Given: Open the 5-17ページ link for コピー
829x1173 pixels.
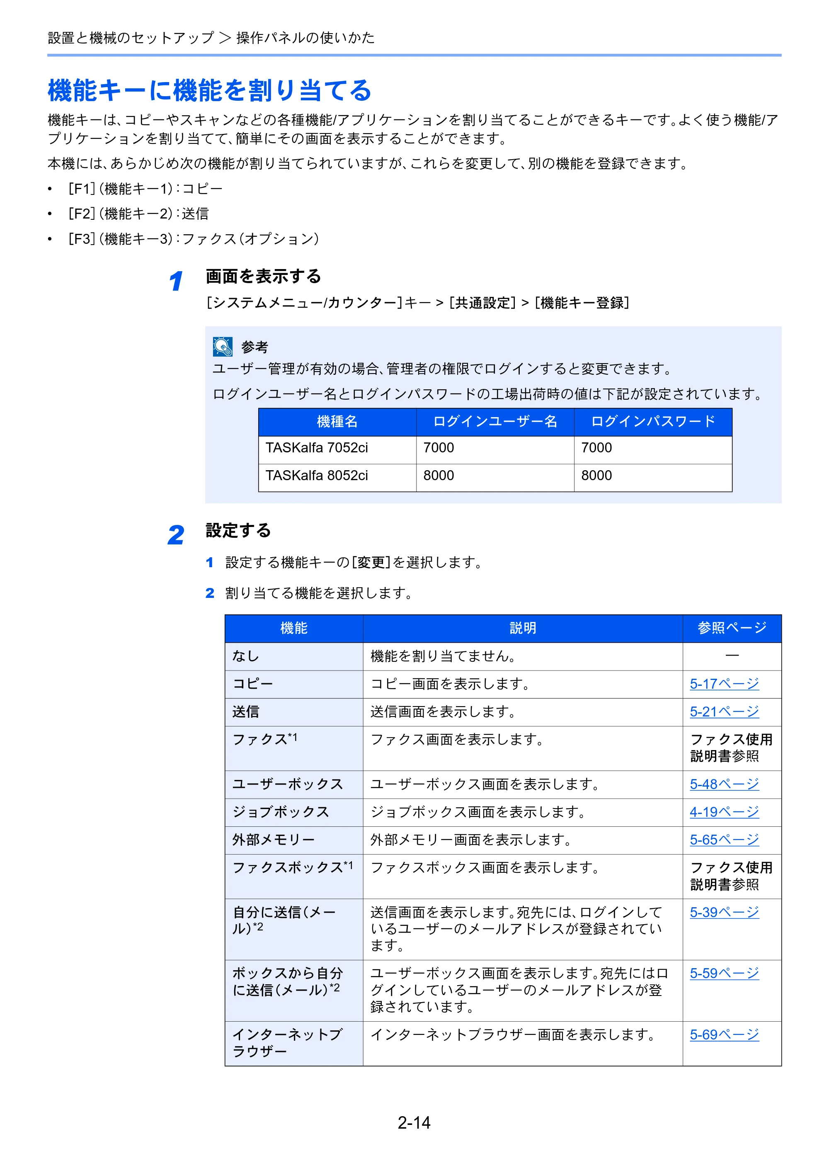Looking at the screenshot, I should [x=724, y=684].
